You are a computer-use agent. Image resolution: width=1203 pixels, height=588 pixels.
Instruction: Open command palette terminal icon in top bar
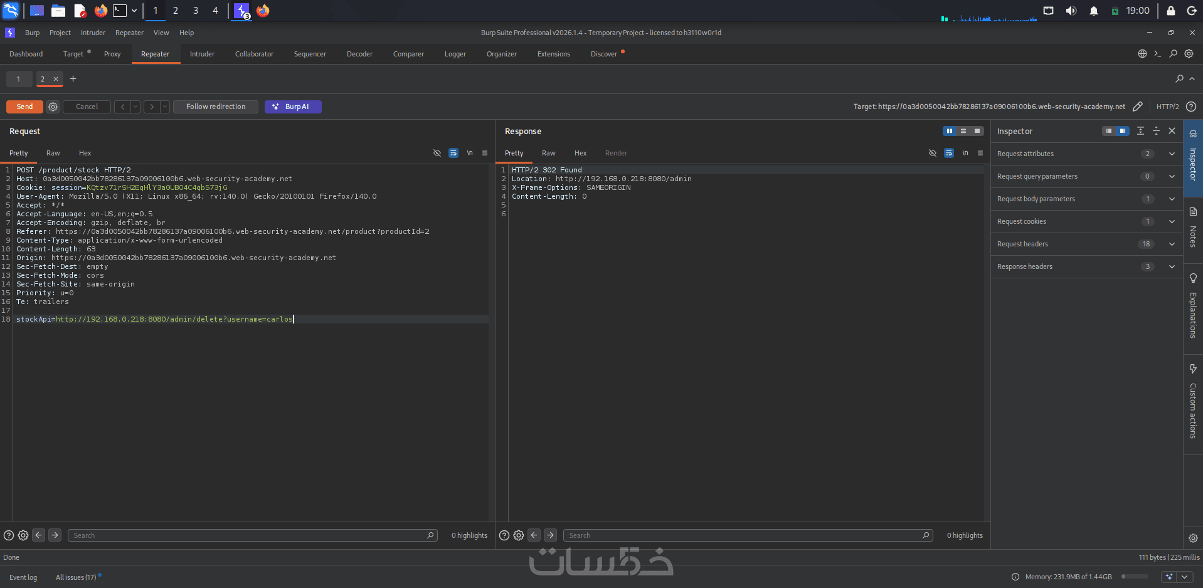(x=1158, y=54)
